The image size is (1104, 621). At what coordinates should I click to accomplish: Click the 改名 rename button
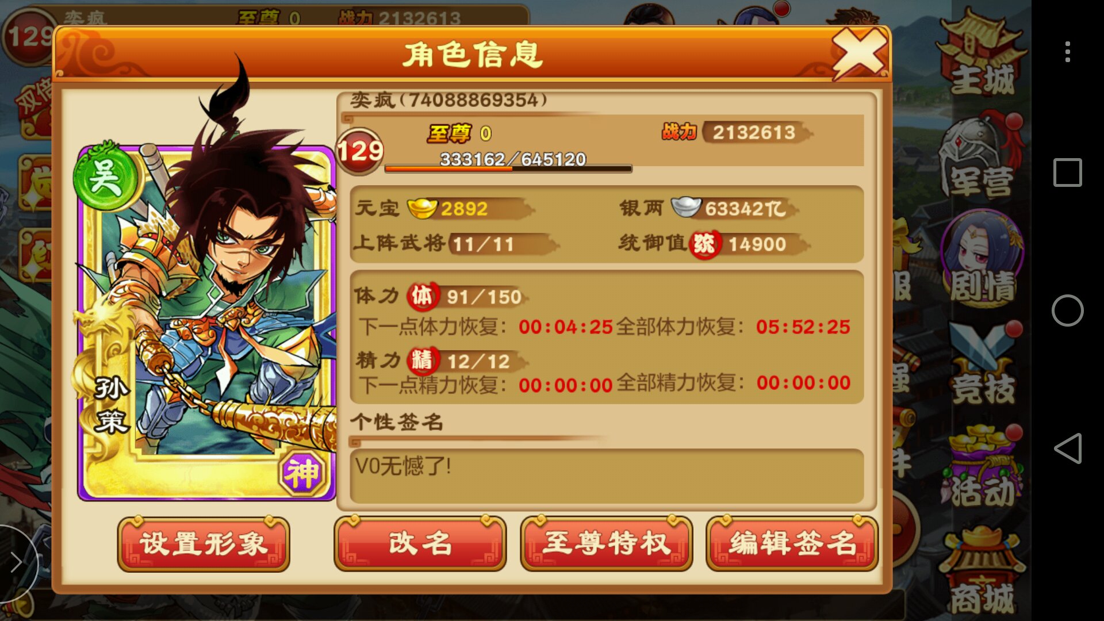[x=420, y=543]
